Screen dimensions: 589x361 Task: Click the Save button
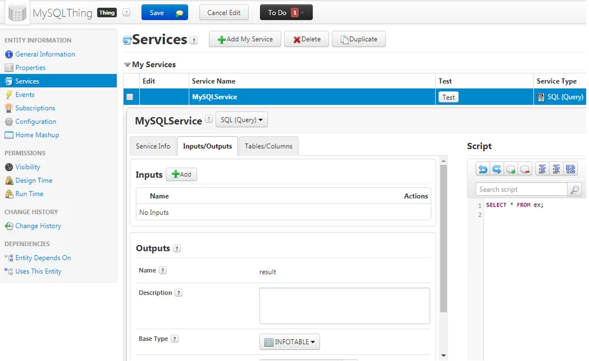(157, 13)
